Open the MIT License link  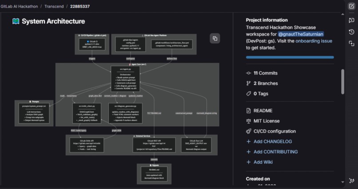pyautogui.click(x=267, y=121)
